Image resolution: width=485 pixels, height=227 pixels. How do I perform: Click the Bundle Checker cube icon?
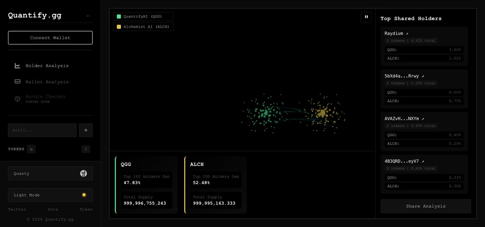coord(17,99)
